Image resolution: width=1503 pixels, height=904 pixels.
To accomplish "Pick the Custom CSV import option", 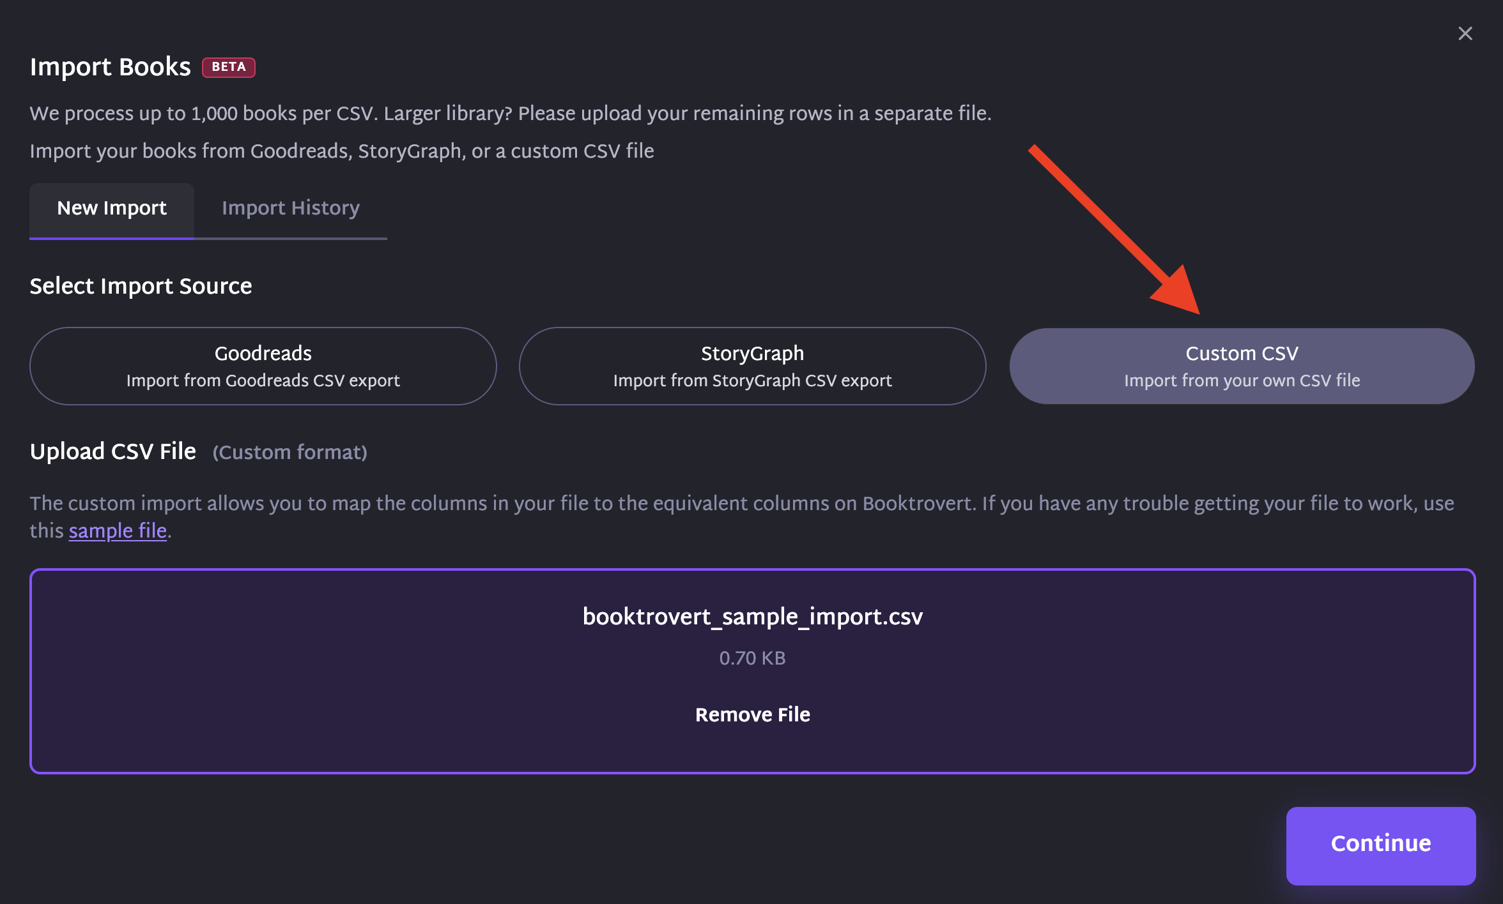I will coord(1242,366).
